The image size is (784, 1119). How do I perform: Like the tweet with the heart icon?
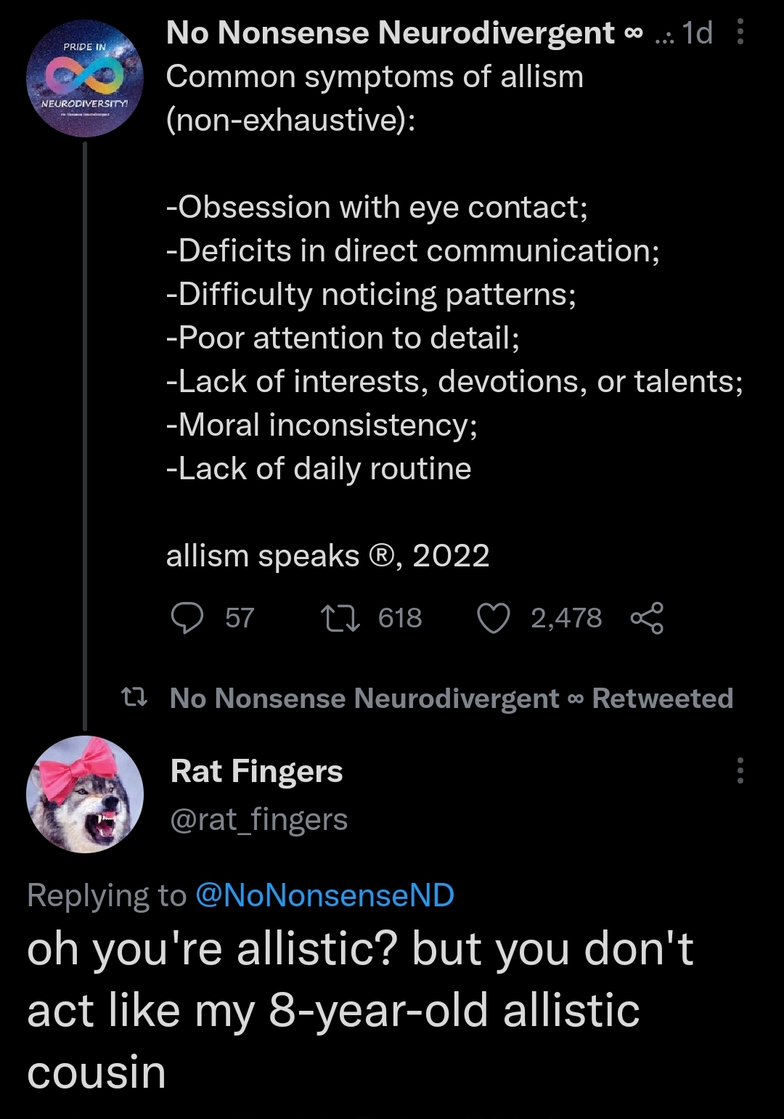point(494,618)
